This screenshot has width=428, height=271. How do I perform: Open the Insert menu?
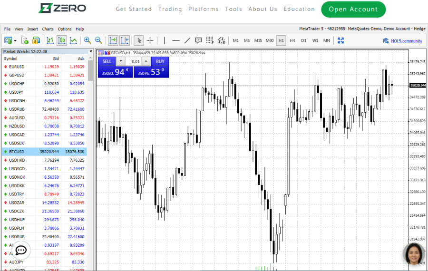[x=32, y=29]
